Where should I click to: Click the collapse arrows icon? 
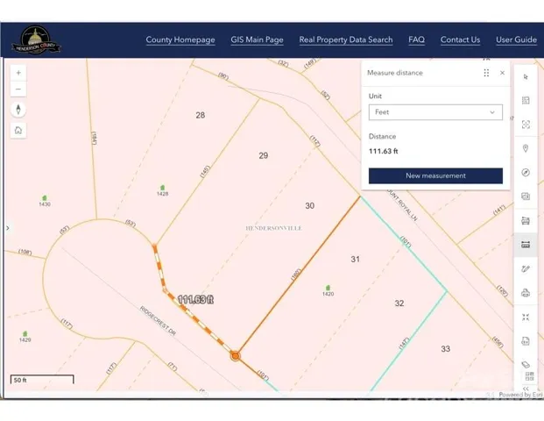click(526, 318)
